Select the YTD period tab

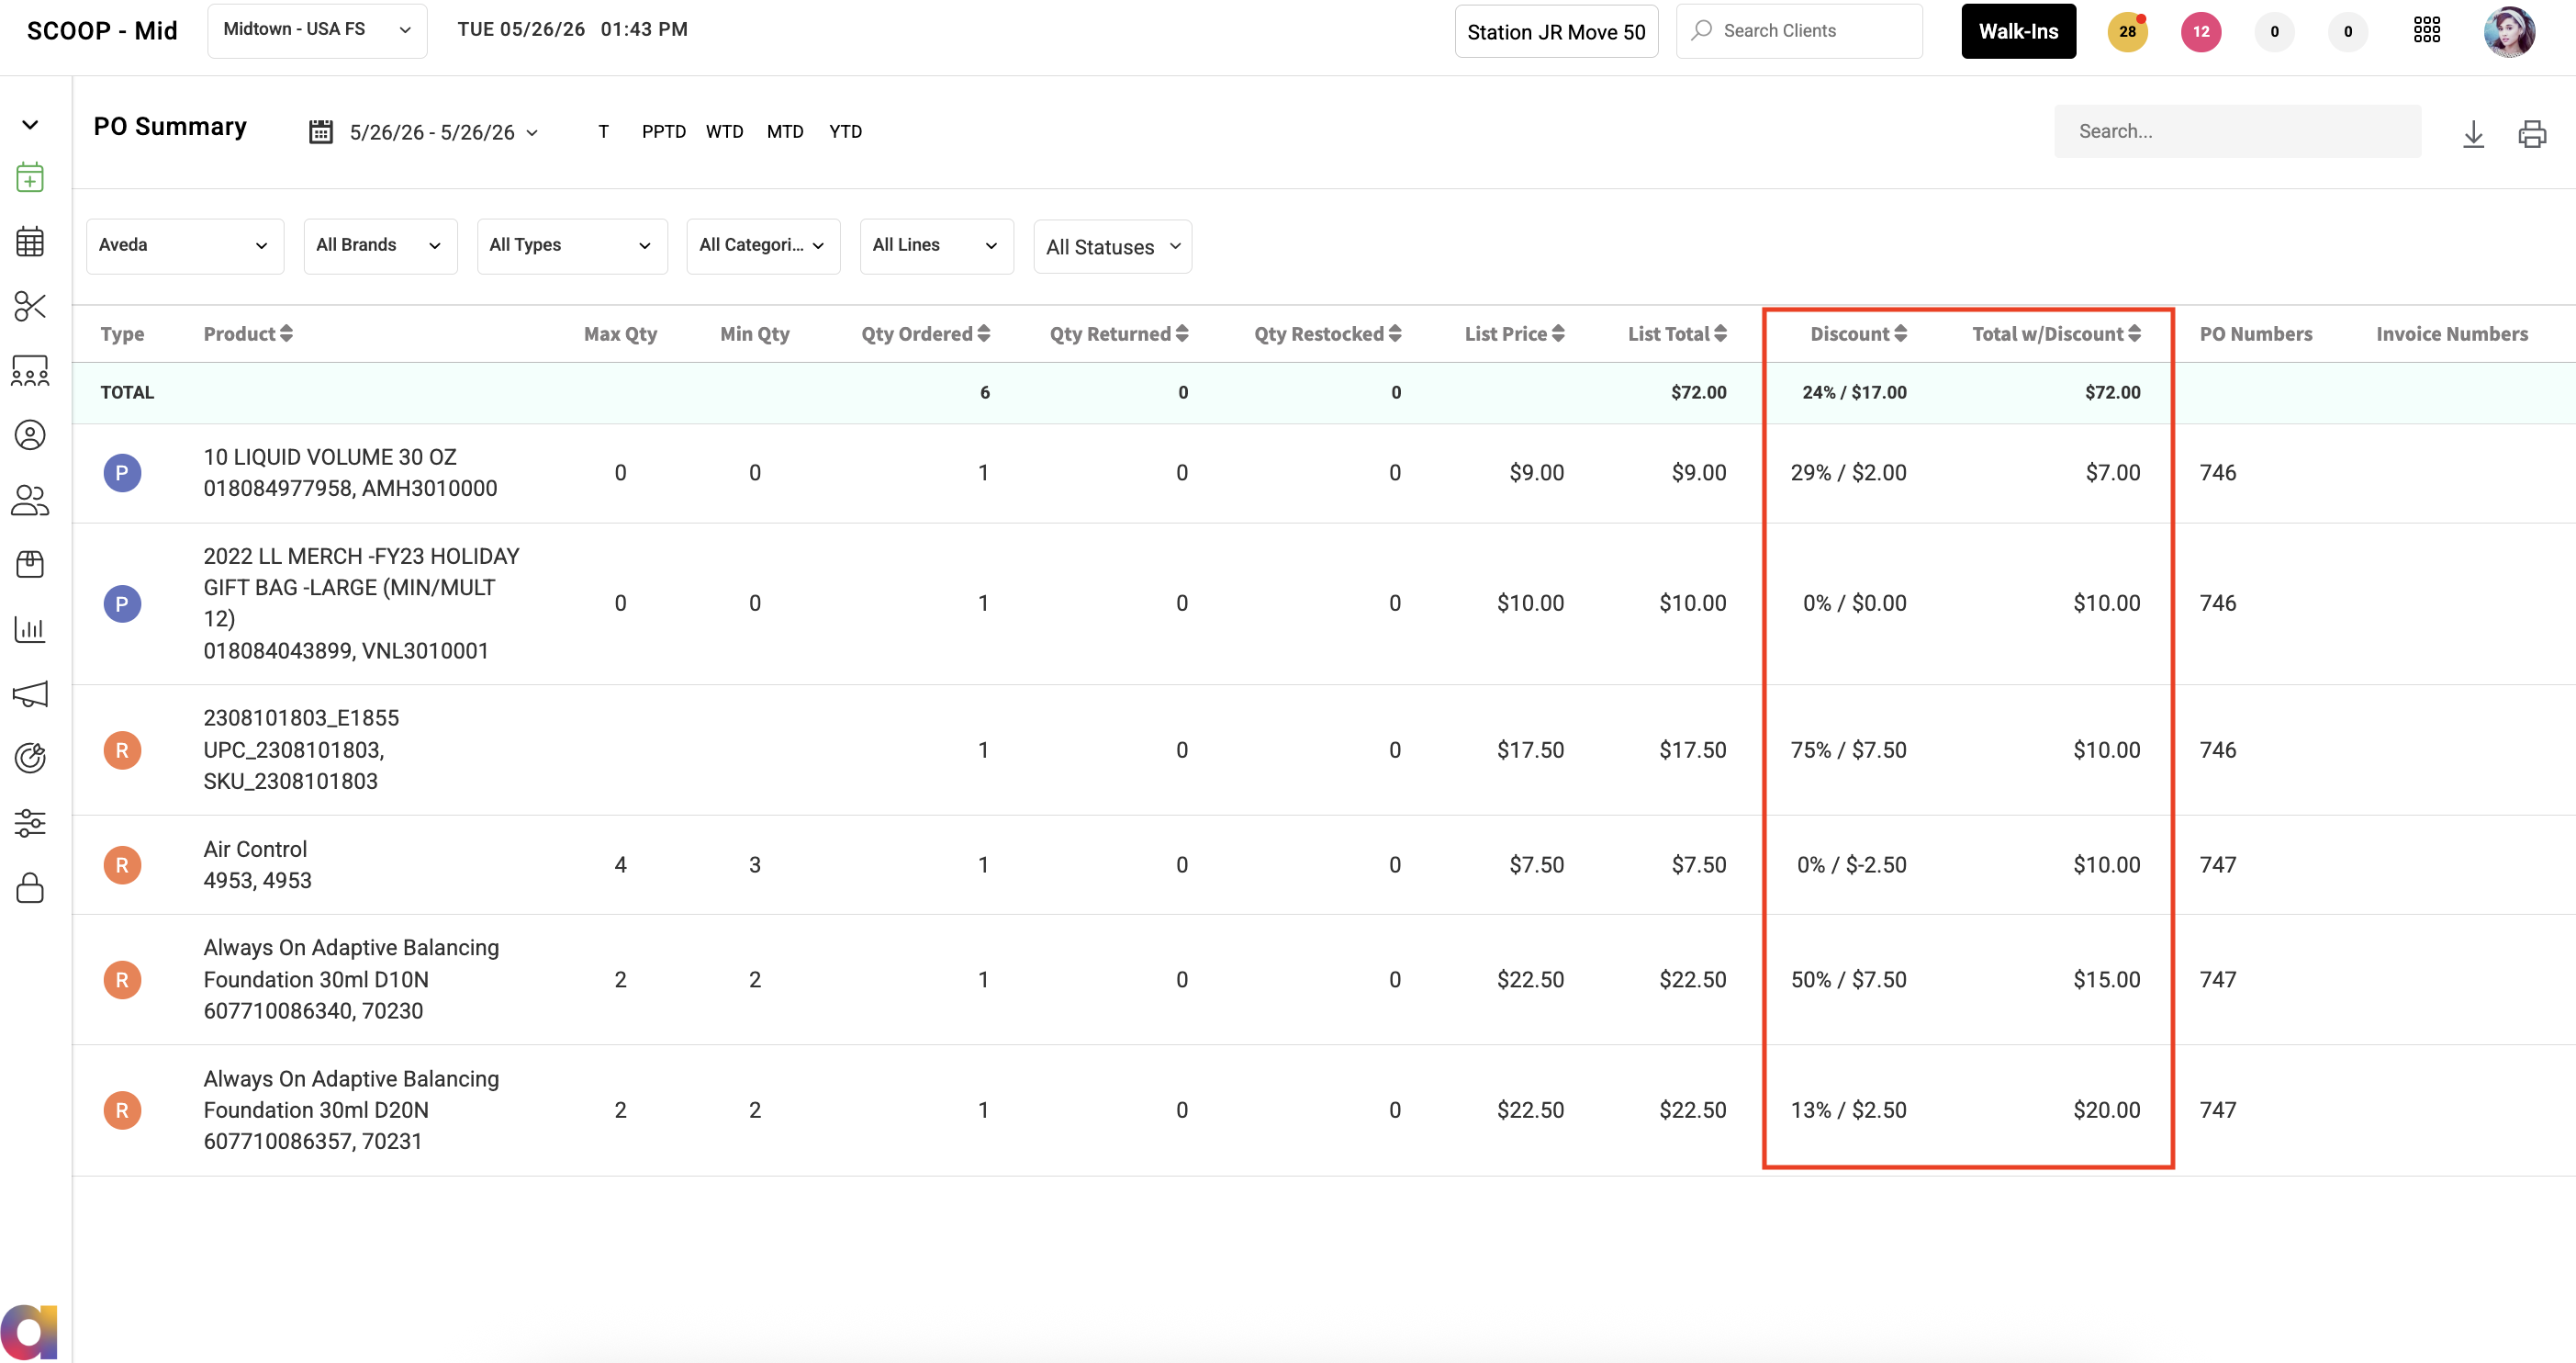click(845, 132)
